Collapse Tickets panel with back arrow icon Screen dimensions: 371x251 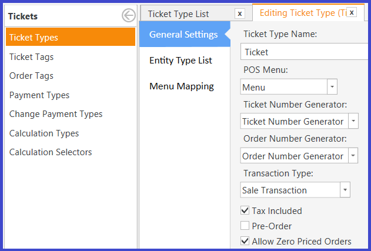[x=129, y=16]
